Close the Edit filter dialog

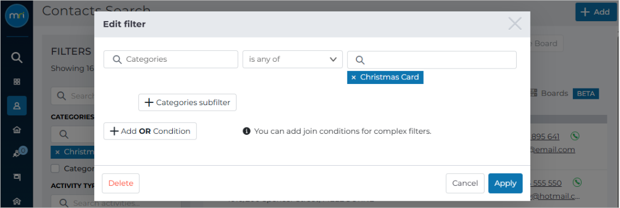515,24
